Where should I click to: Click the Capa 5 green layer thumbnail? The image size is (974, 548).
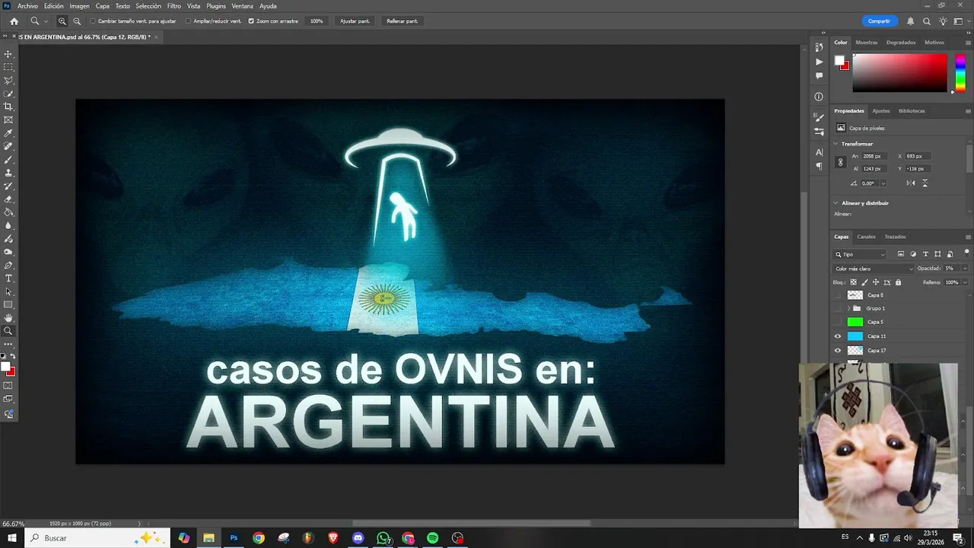coord(855,322)
